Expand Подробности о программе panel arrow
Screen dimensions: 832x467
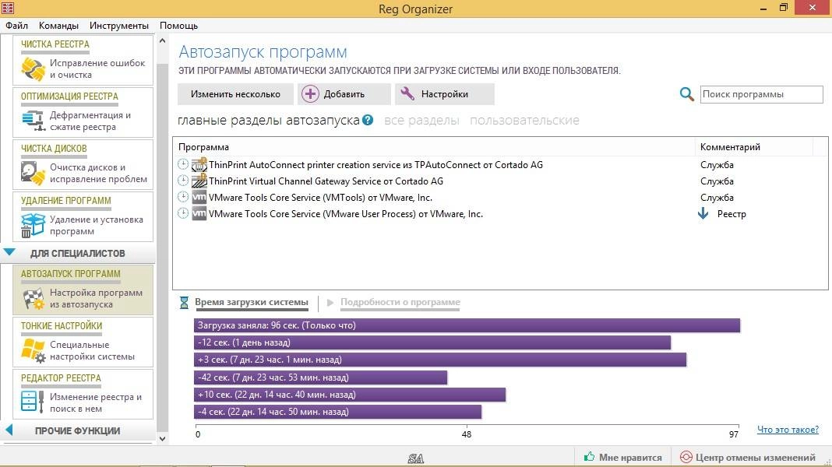(x=330, y=302)
